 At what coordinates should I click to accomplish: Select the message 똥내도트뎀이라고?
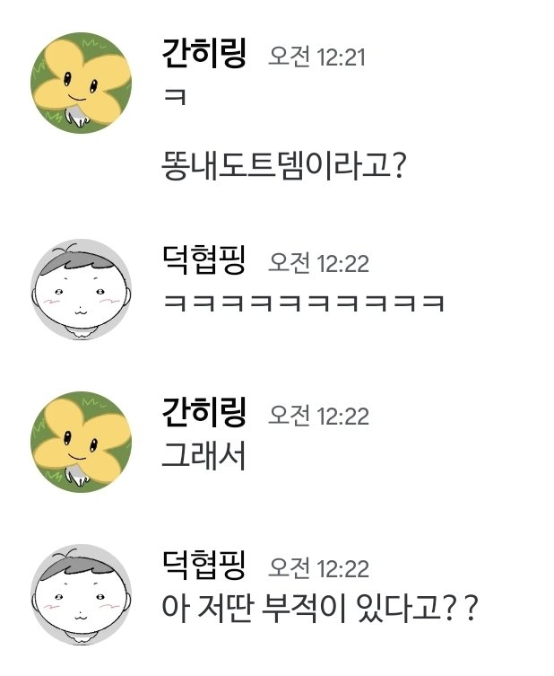[x=283, y=165]
